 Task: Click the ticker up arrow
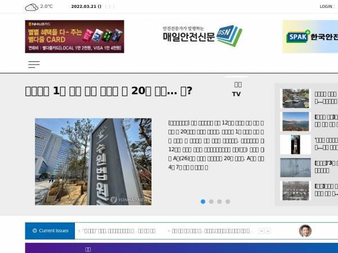268,231
